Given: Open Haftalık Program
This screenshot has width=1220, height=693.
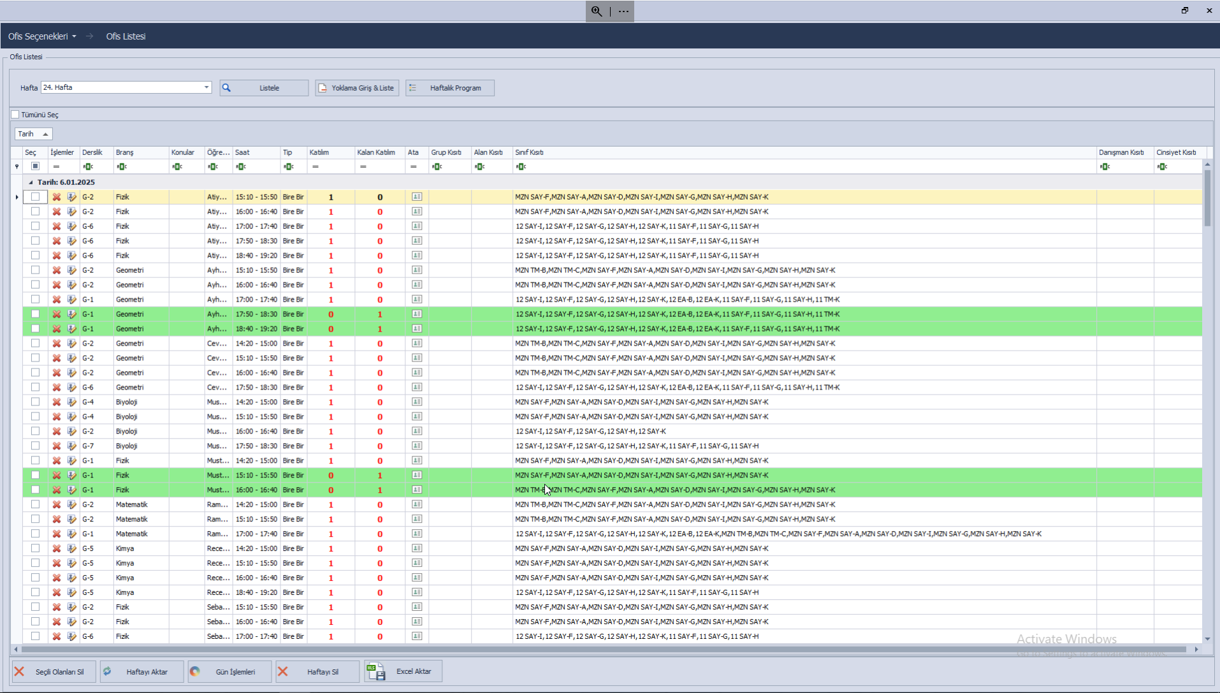Looking at the screenshot, I should (x=450, y=88).
